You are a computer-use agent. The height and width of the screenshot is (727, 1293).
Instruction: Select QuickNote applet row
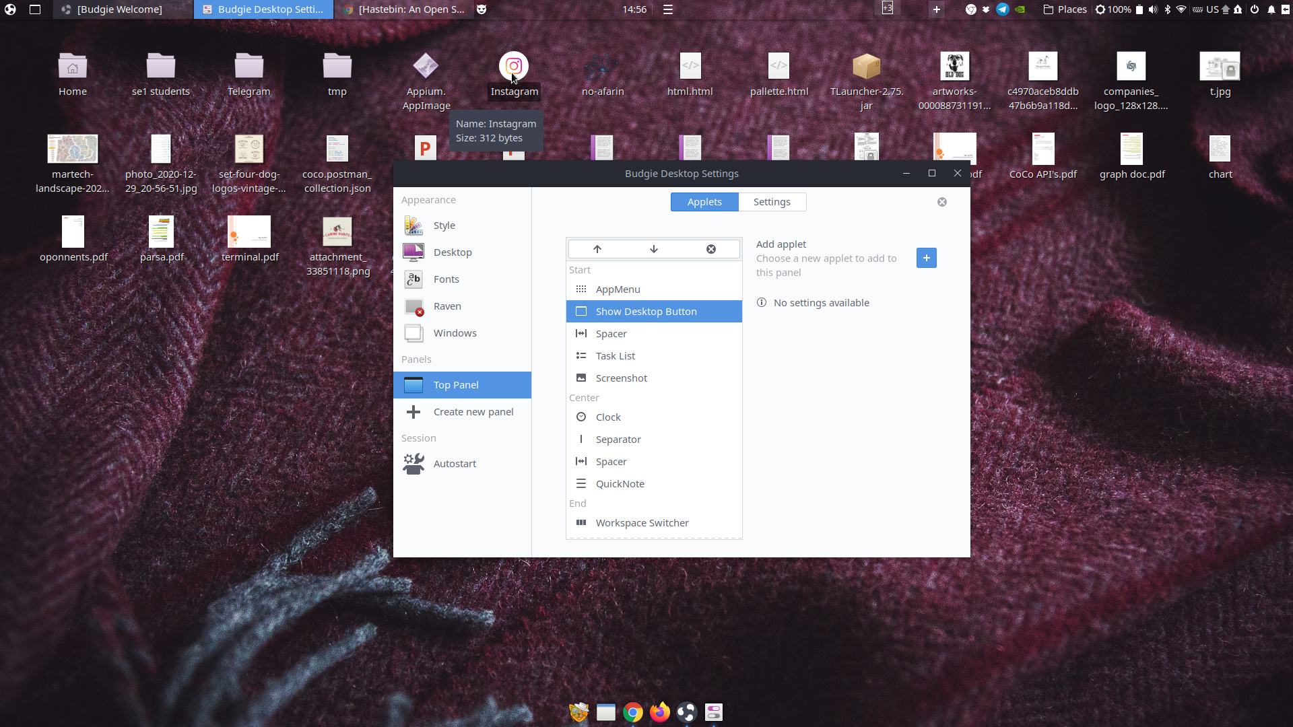[x=654, y=484]
